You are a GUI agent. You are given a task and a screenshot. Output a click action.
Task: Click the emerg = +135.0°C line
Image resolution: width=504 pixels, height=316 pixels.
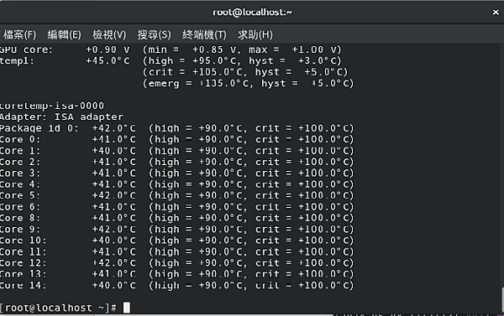248,84
